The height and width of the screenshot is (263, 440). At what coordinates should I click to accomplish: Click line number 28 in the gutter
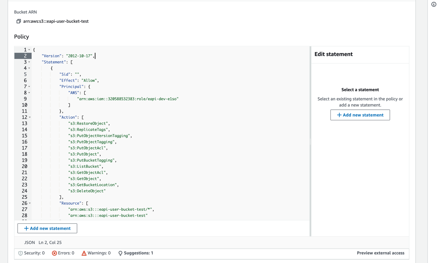[25, 216]
